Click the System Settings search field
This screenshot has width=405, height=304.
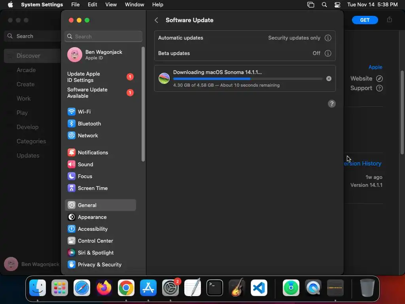tap(103, 36)
